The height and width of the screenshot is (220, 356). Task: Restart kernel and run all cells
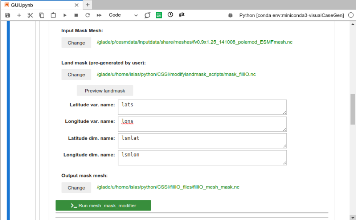[99, 15]
